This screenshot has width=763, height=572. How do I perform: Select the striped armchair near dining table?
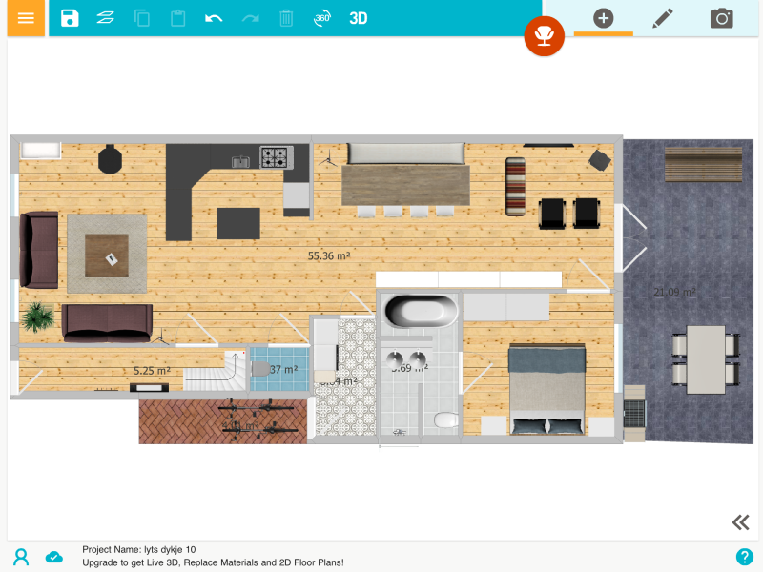515,187
